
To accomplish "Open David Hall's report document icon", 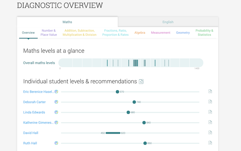I will point(210,133).
